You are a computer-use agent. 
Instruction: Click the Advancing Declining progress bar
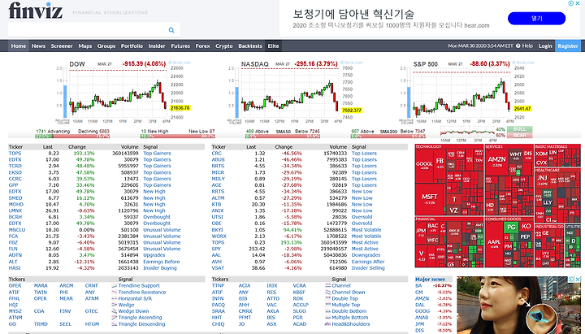click(x=72, y=137)
